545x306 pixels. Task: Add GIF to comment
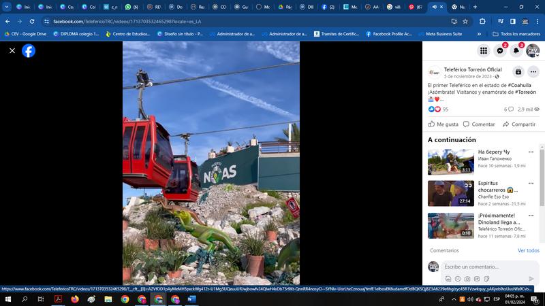point(477,279)
